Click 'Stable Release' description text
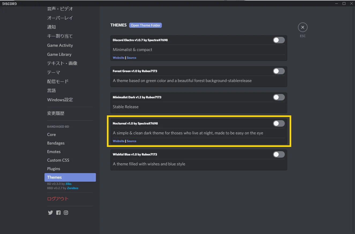 [x=126, y=107]
